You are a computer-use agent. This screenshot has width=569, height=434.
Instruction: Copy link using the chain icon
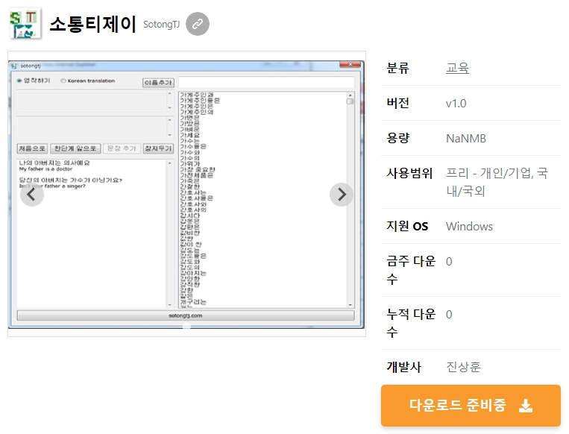[198, 24]
